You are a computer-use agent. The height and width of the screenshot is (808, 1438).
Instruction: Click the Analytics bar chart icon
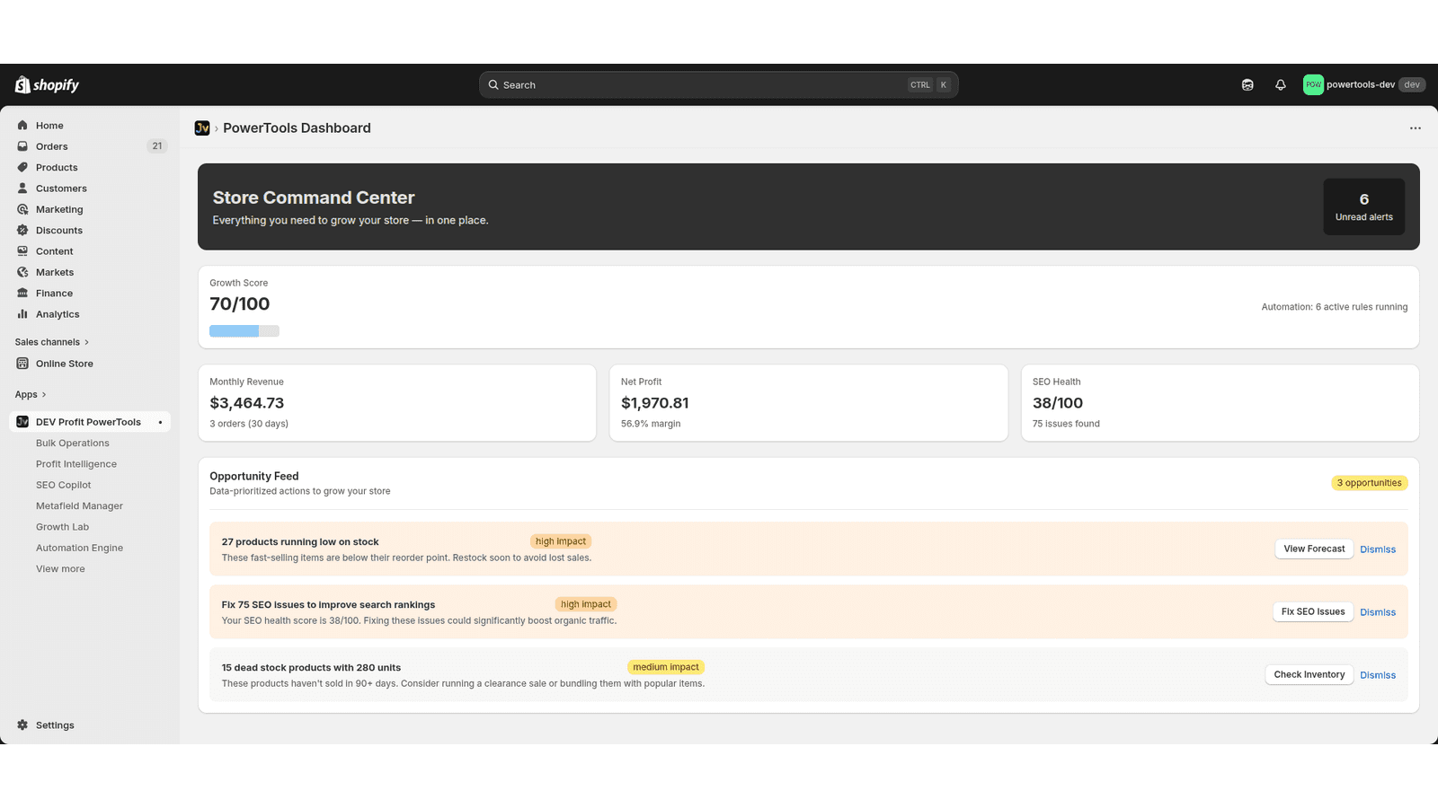click(22, 314)
